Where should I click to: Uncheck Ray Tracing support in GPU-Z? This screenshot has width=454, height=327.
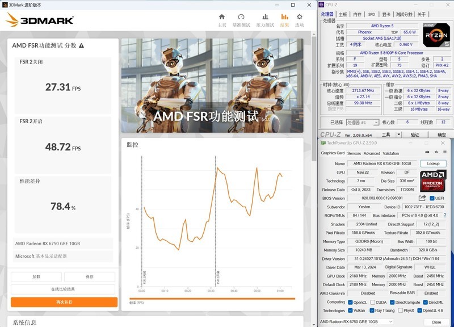click(372, 310)
